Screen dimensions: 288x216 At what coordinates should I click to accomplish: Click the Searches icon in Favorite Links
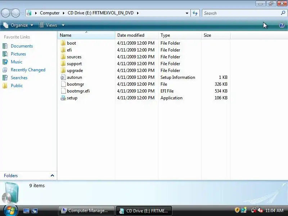[5, 78]
